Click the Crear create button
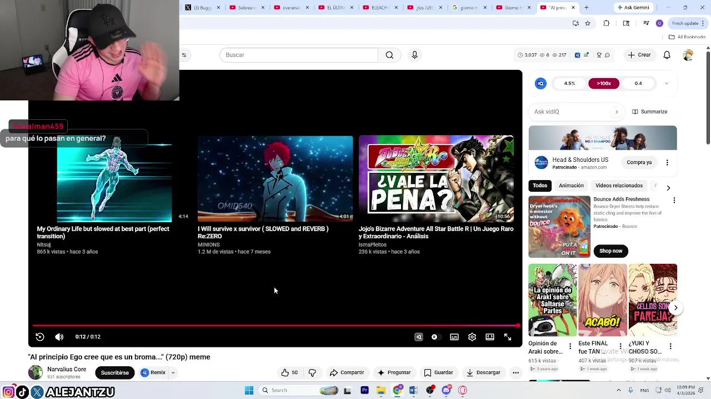 [639, 55]
